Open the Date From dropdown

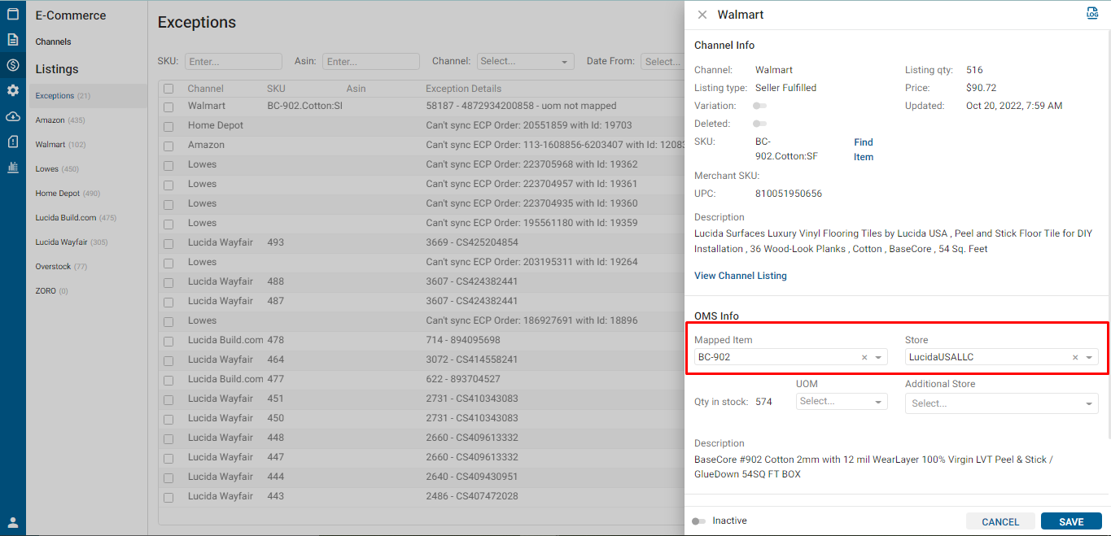coord(662,61)
